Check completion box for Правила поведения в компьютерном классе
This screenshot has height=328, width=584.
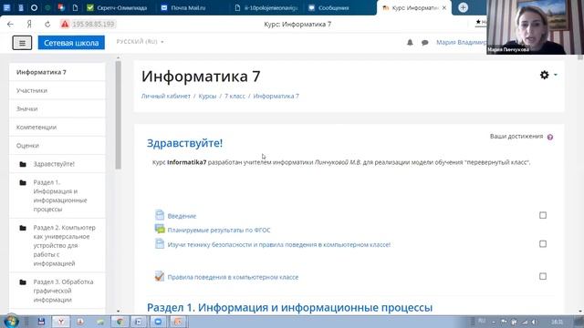tap(543, 276)
